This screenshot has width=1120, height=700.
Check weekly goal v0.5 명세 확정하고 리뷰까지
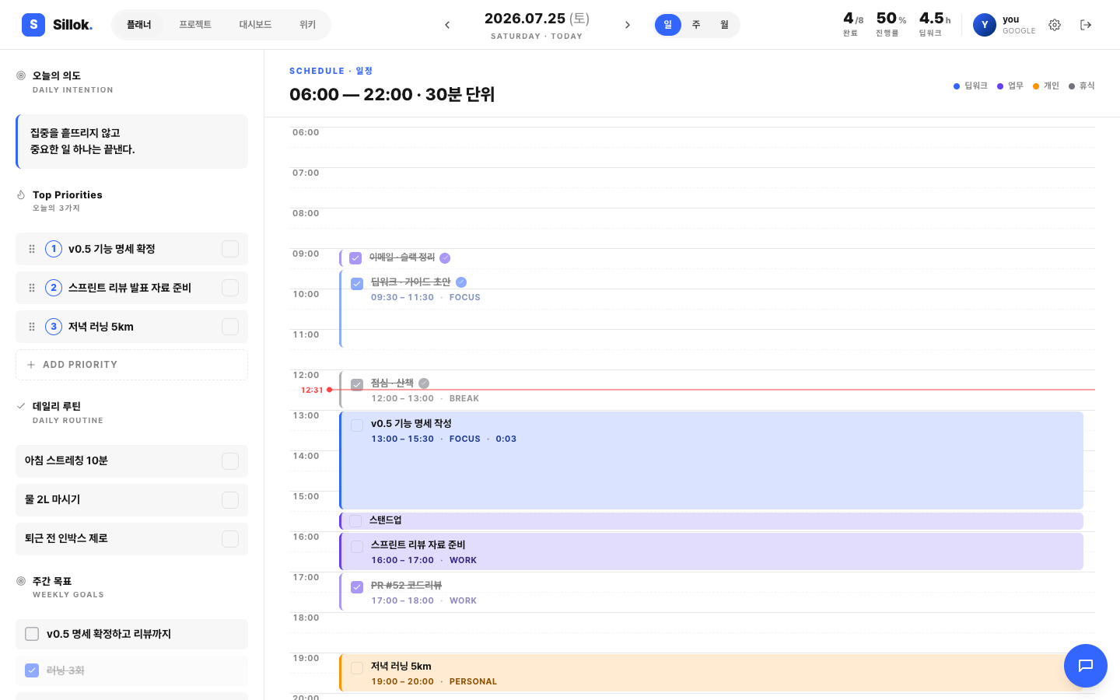click(x=32, y=634)
